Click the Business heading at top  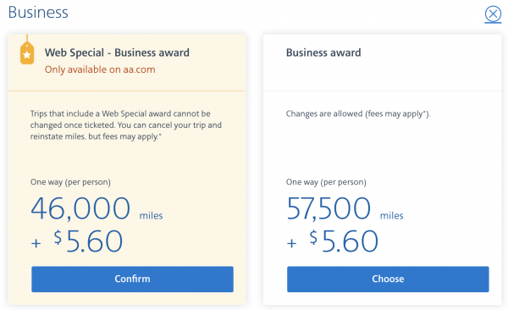click(x=38, y=13)
